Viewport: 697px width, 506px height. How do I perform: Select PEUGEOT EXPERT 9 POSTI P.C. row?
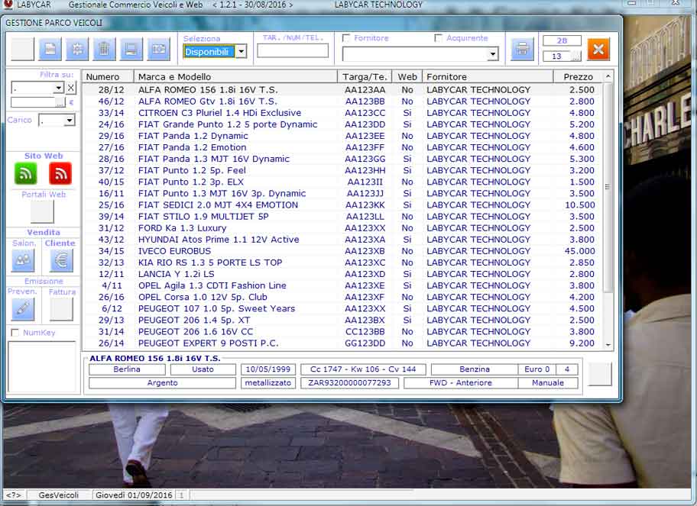(342, 343)
